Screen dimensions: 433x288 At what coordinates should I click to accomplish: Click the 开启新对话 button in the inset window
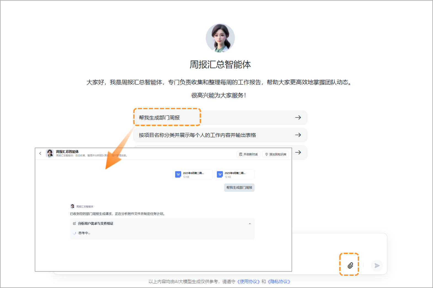click(248, 154)
